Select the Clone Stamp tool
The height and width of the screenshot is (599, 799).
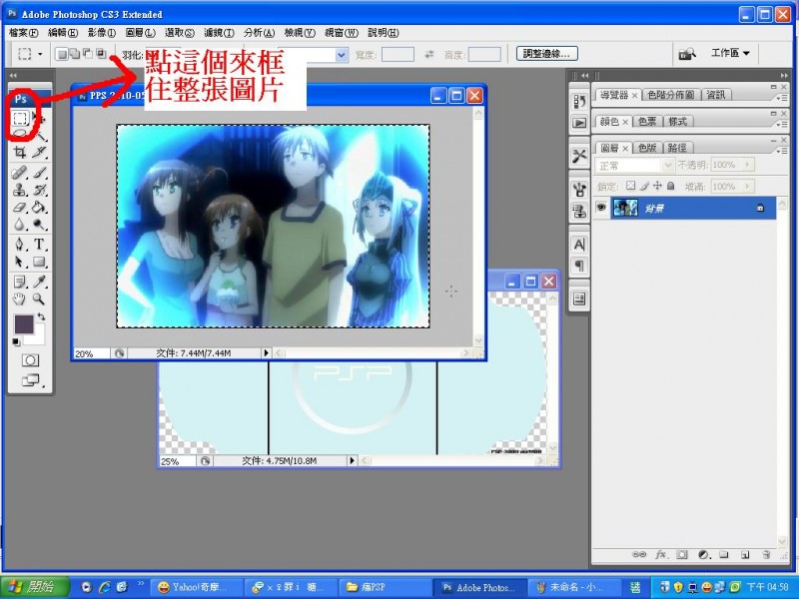(x=19, y=190)
